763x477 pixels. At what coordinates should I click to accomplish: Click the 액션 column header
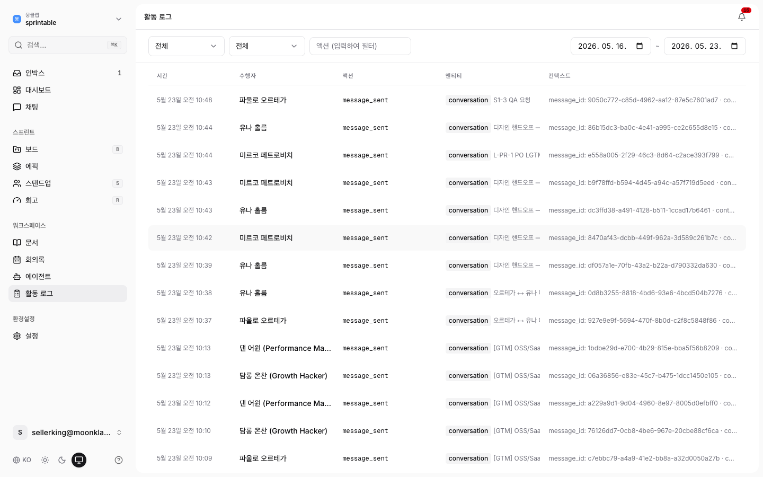[x=348, y=76]
